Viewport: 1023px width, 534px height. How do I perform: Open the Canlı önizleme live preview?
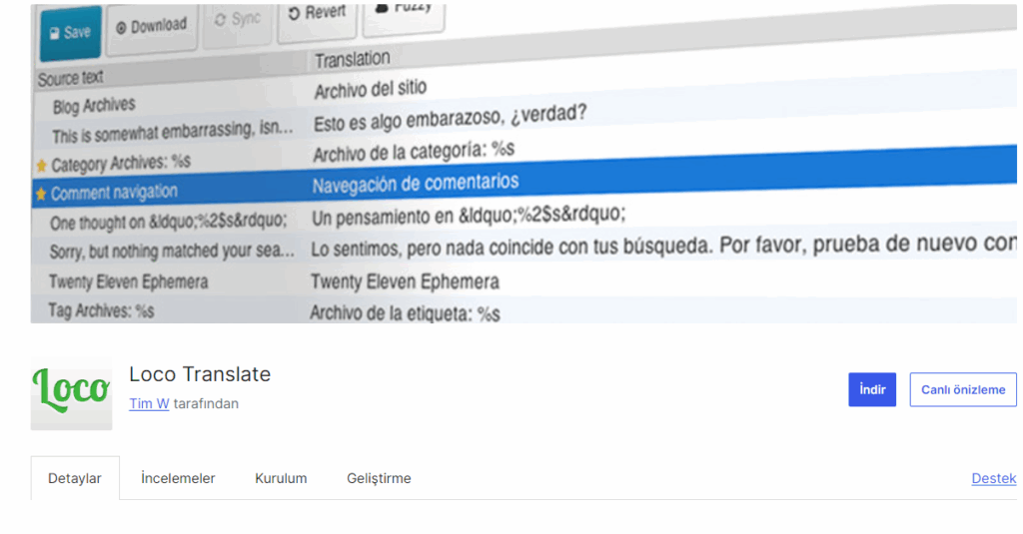click(x=963, y=389)
